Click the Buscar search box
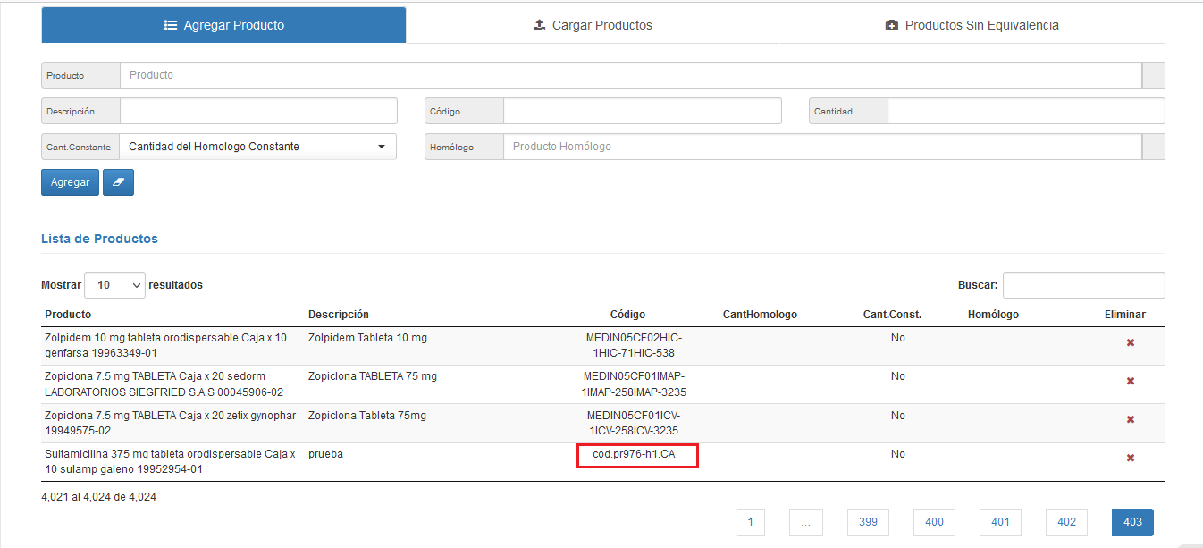The width and height of the screenshot is (1203, 548). tap(1083, 285)
